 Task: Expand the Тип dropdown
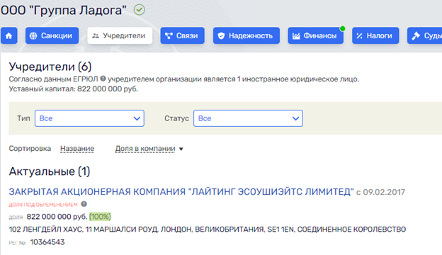coord(90,118)
